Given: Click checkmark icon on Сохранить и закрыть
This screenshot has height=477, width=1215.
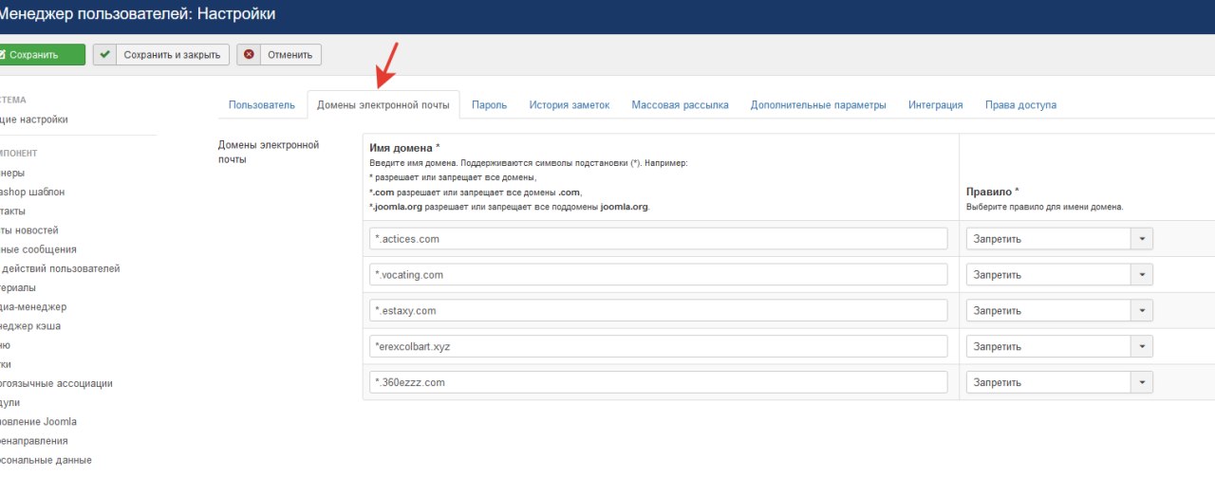Looking at the screenshot, I should coord(104,55).
